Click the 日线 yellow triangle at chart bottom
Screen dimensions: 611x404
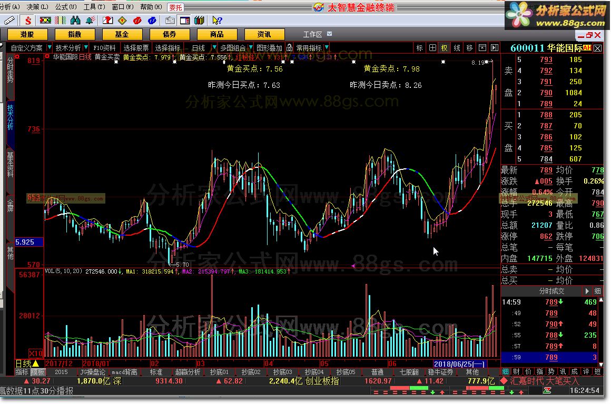pos(35,363)
